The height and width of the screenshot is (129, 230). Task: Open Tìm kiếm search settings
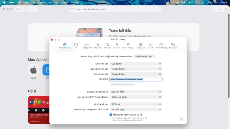click(108, 46)
